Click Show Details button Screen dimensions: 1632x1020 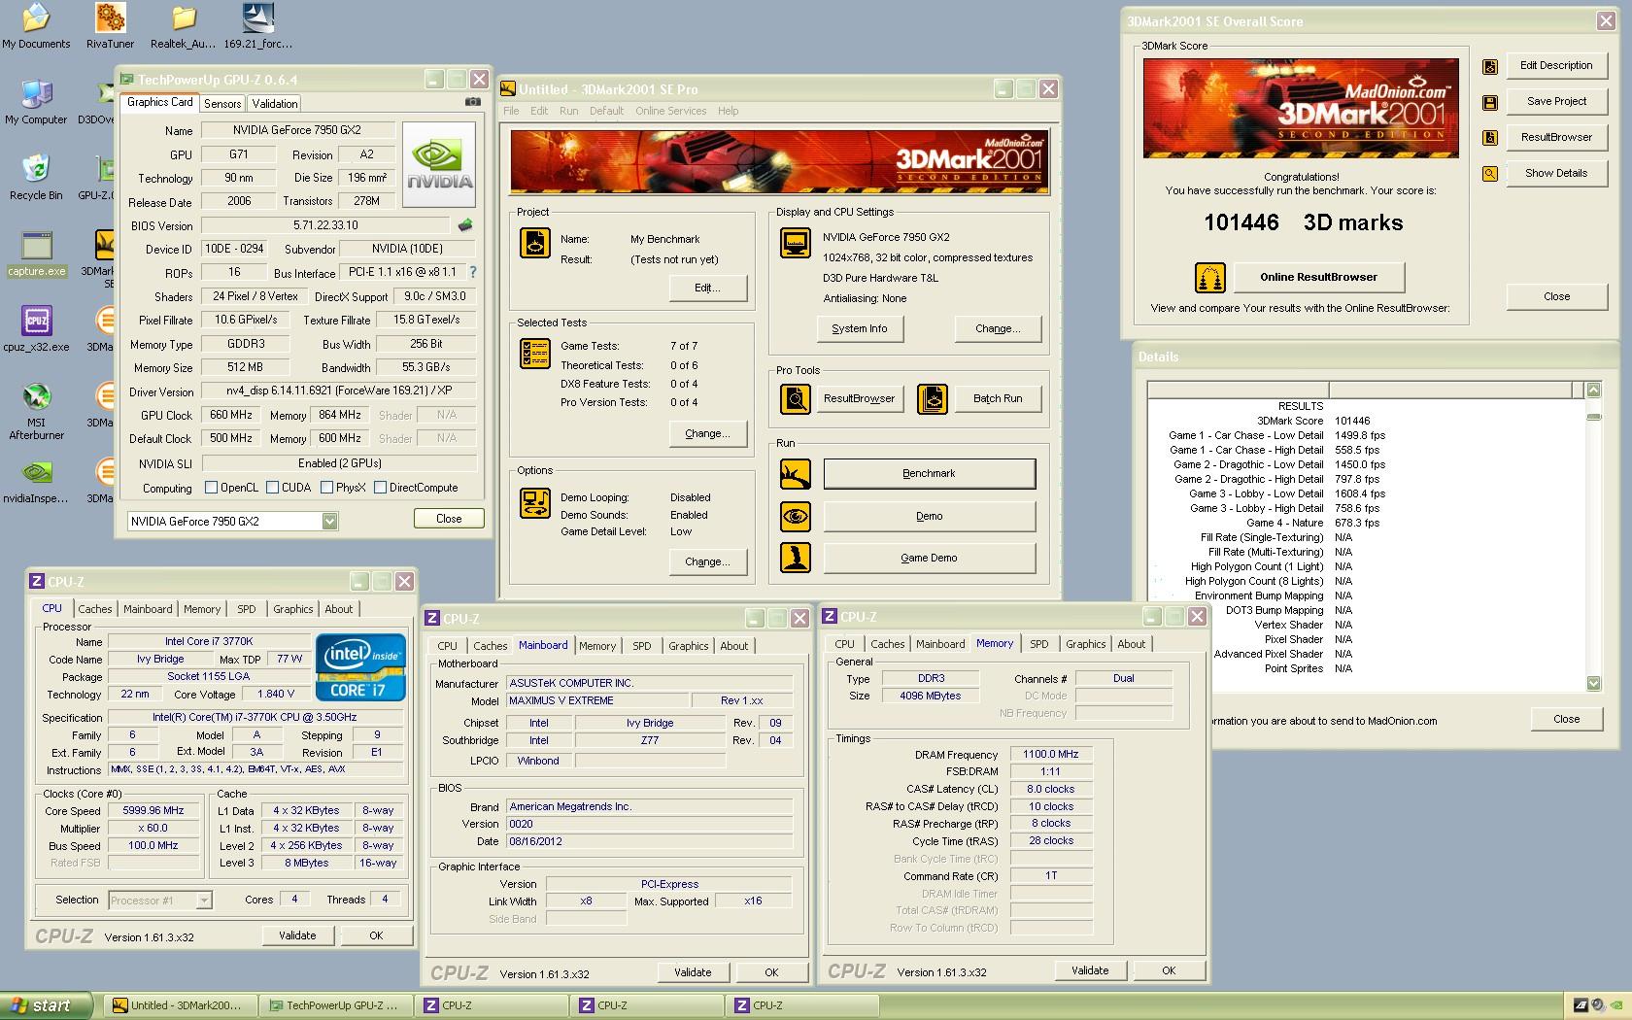pos(1557,174)
